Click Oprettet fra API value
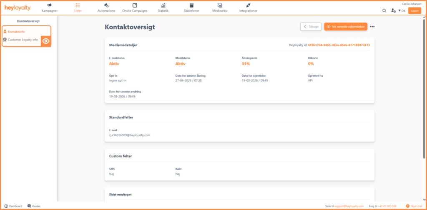This screenshot has height=210, width=427. [310, 80]
